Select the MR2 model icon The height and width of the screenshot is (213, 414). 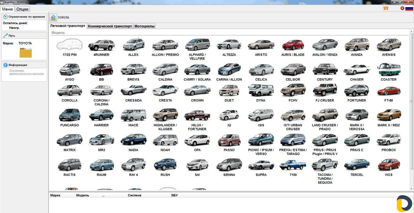tap(101, 140)
